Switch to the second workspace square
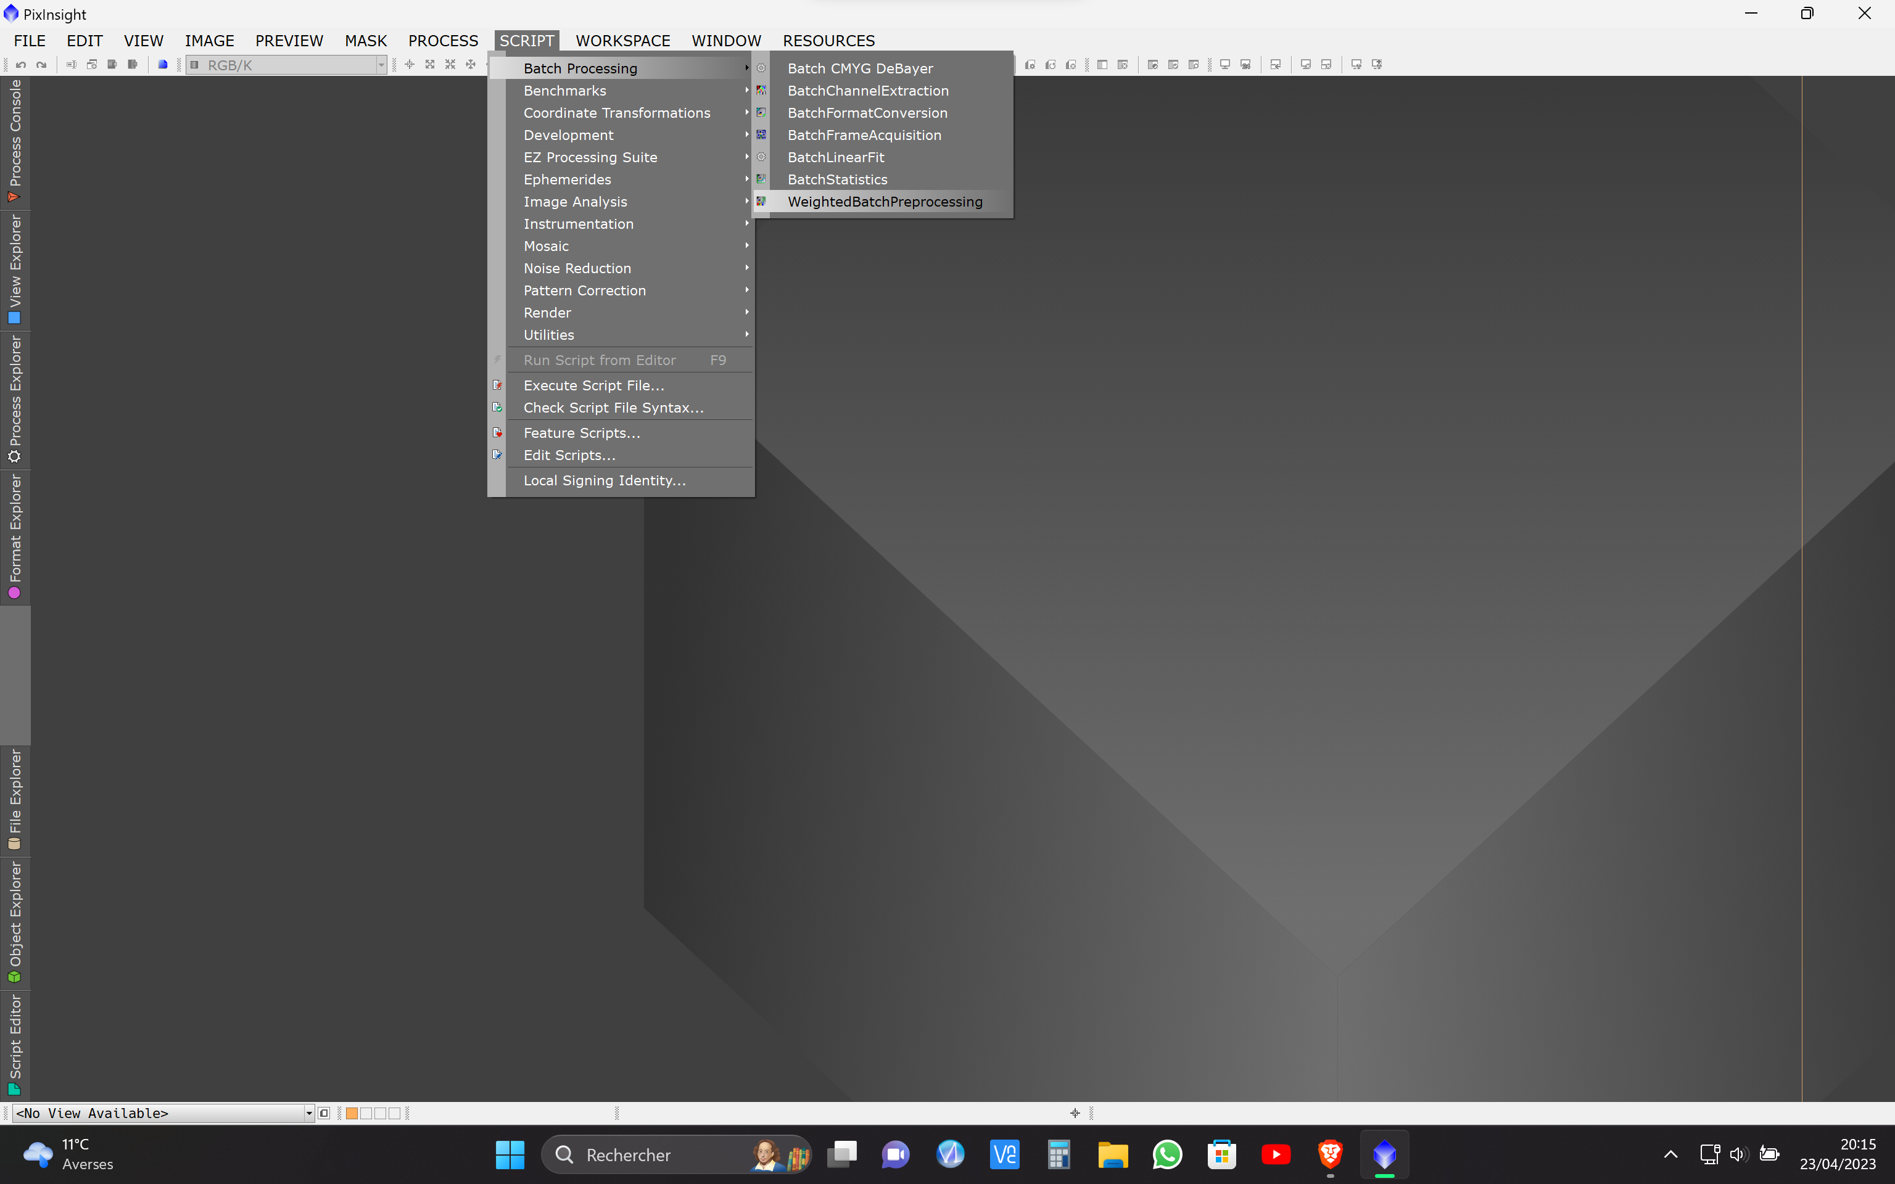Viewport: 1895px width, 1184px height. (x=366, y=1112)
